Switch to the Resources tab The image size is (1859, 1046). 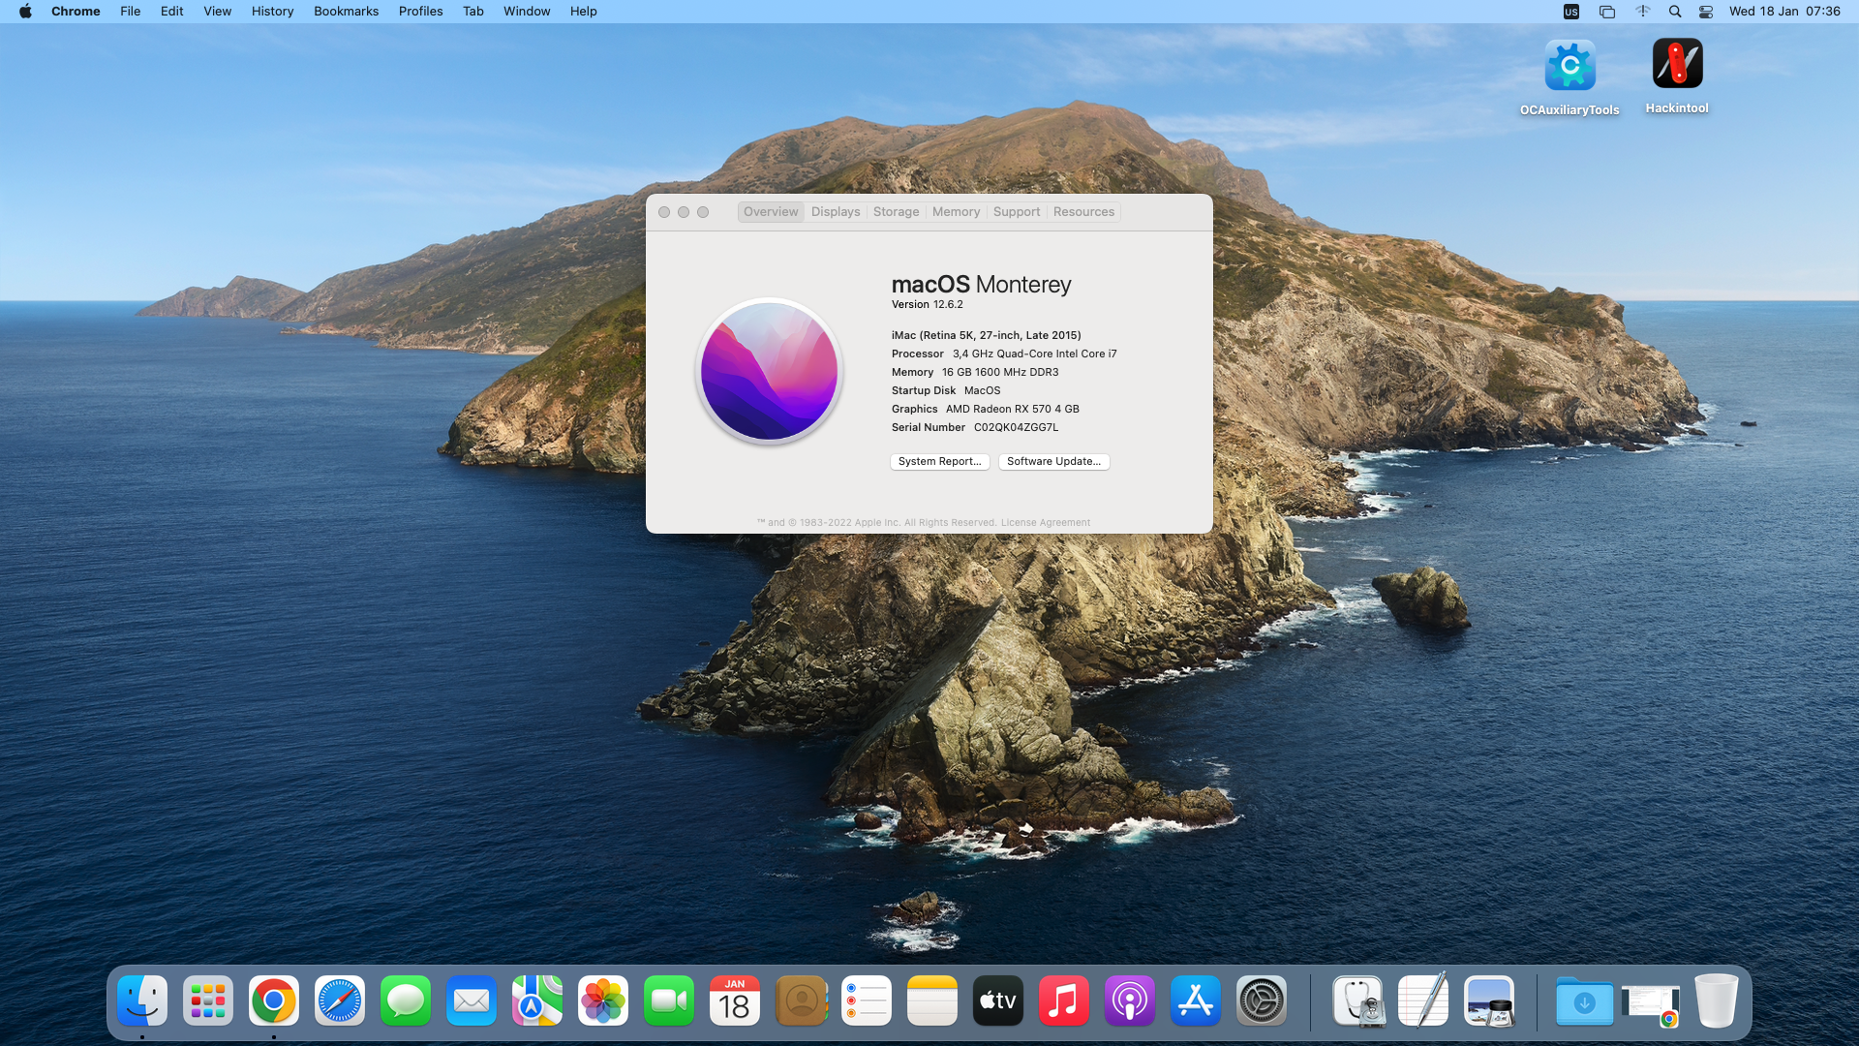click(x=1083, y=212)
